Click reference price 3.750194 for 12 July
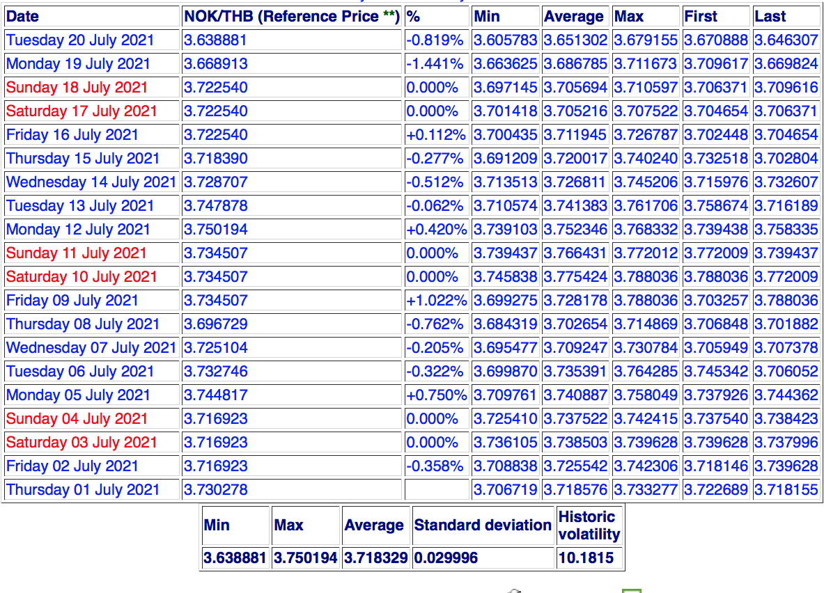 216,230
